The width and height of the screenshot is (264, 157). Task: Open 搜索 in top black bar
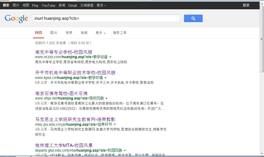pyautogui.click(x=6, y=5)
